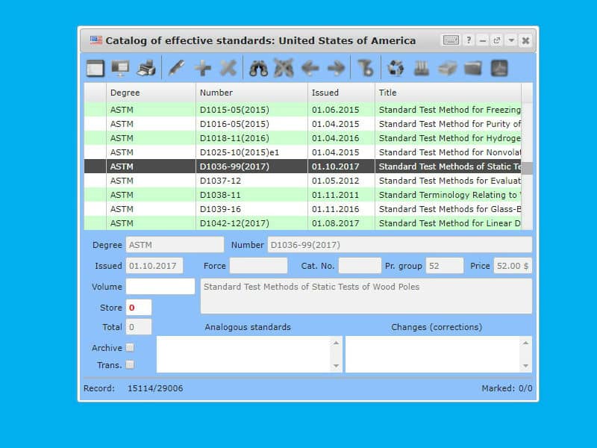Click the record counter 15114/29006

tap(155, 388)
